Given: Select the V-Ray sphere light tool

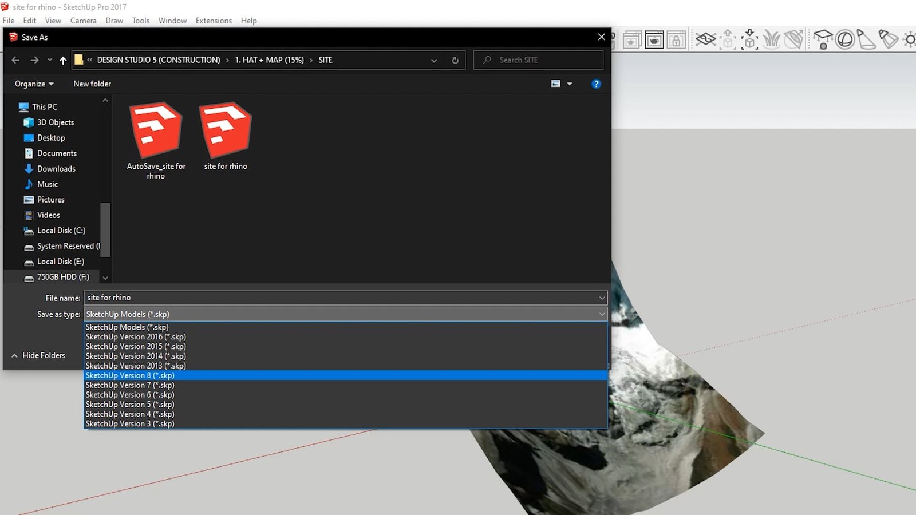Looking at the screenshot, I should (845, 39).
